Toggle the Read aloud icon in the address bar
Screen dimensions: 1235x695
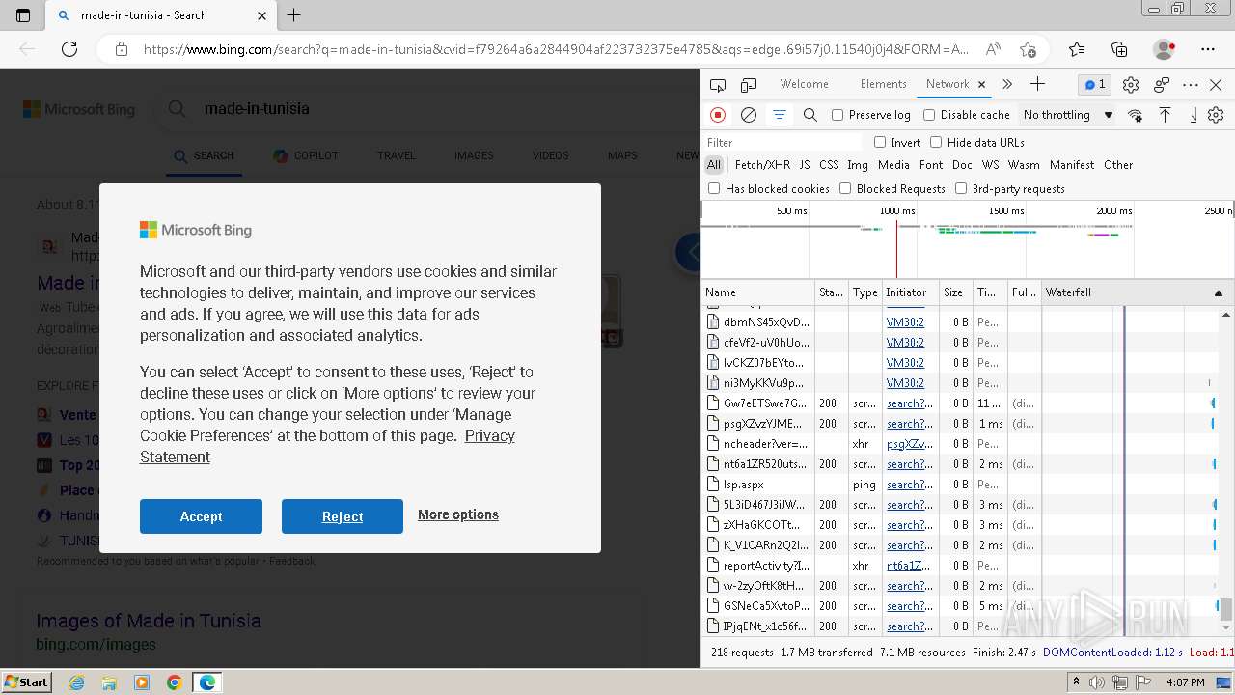(x=993, y=49)
